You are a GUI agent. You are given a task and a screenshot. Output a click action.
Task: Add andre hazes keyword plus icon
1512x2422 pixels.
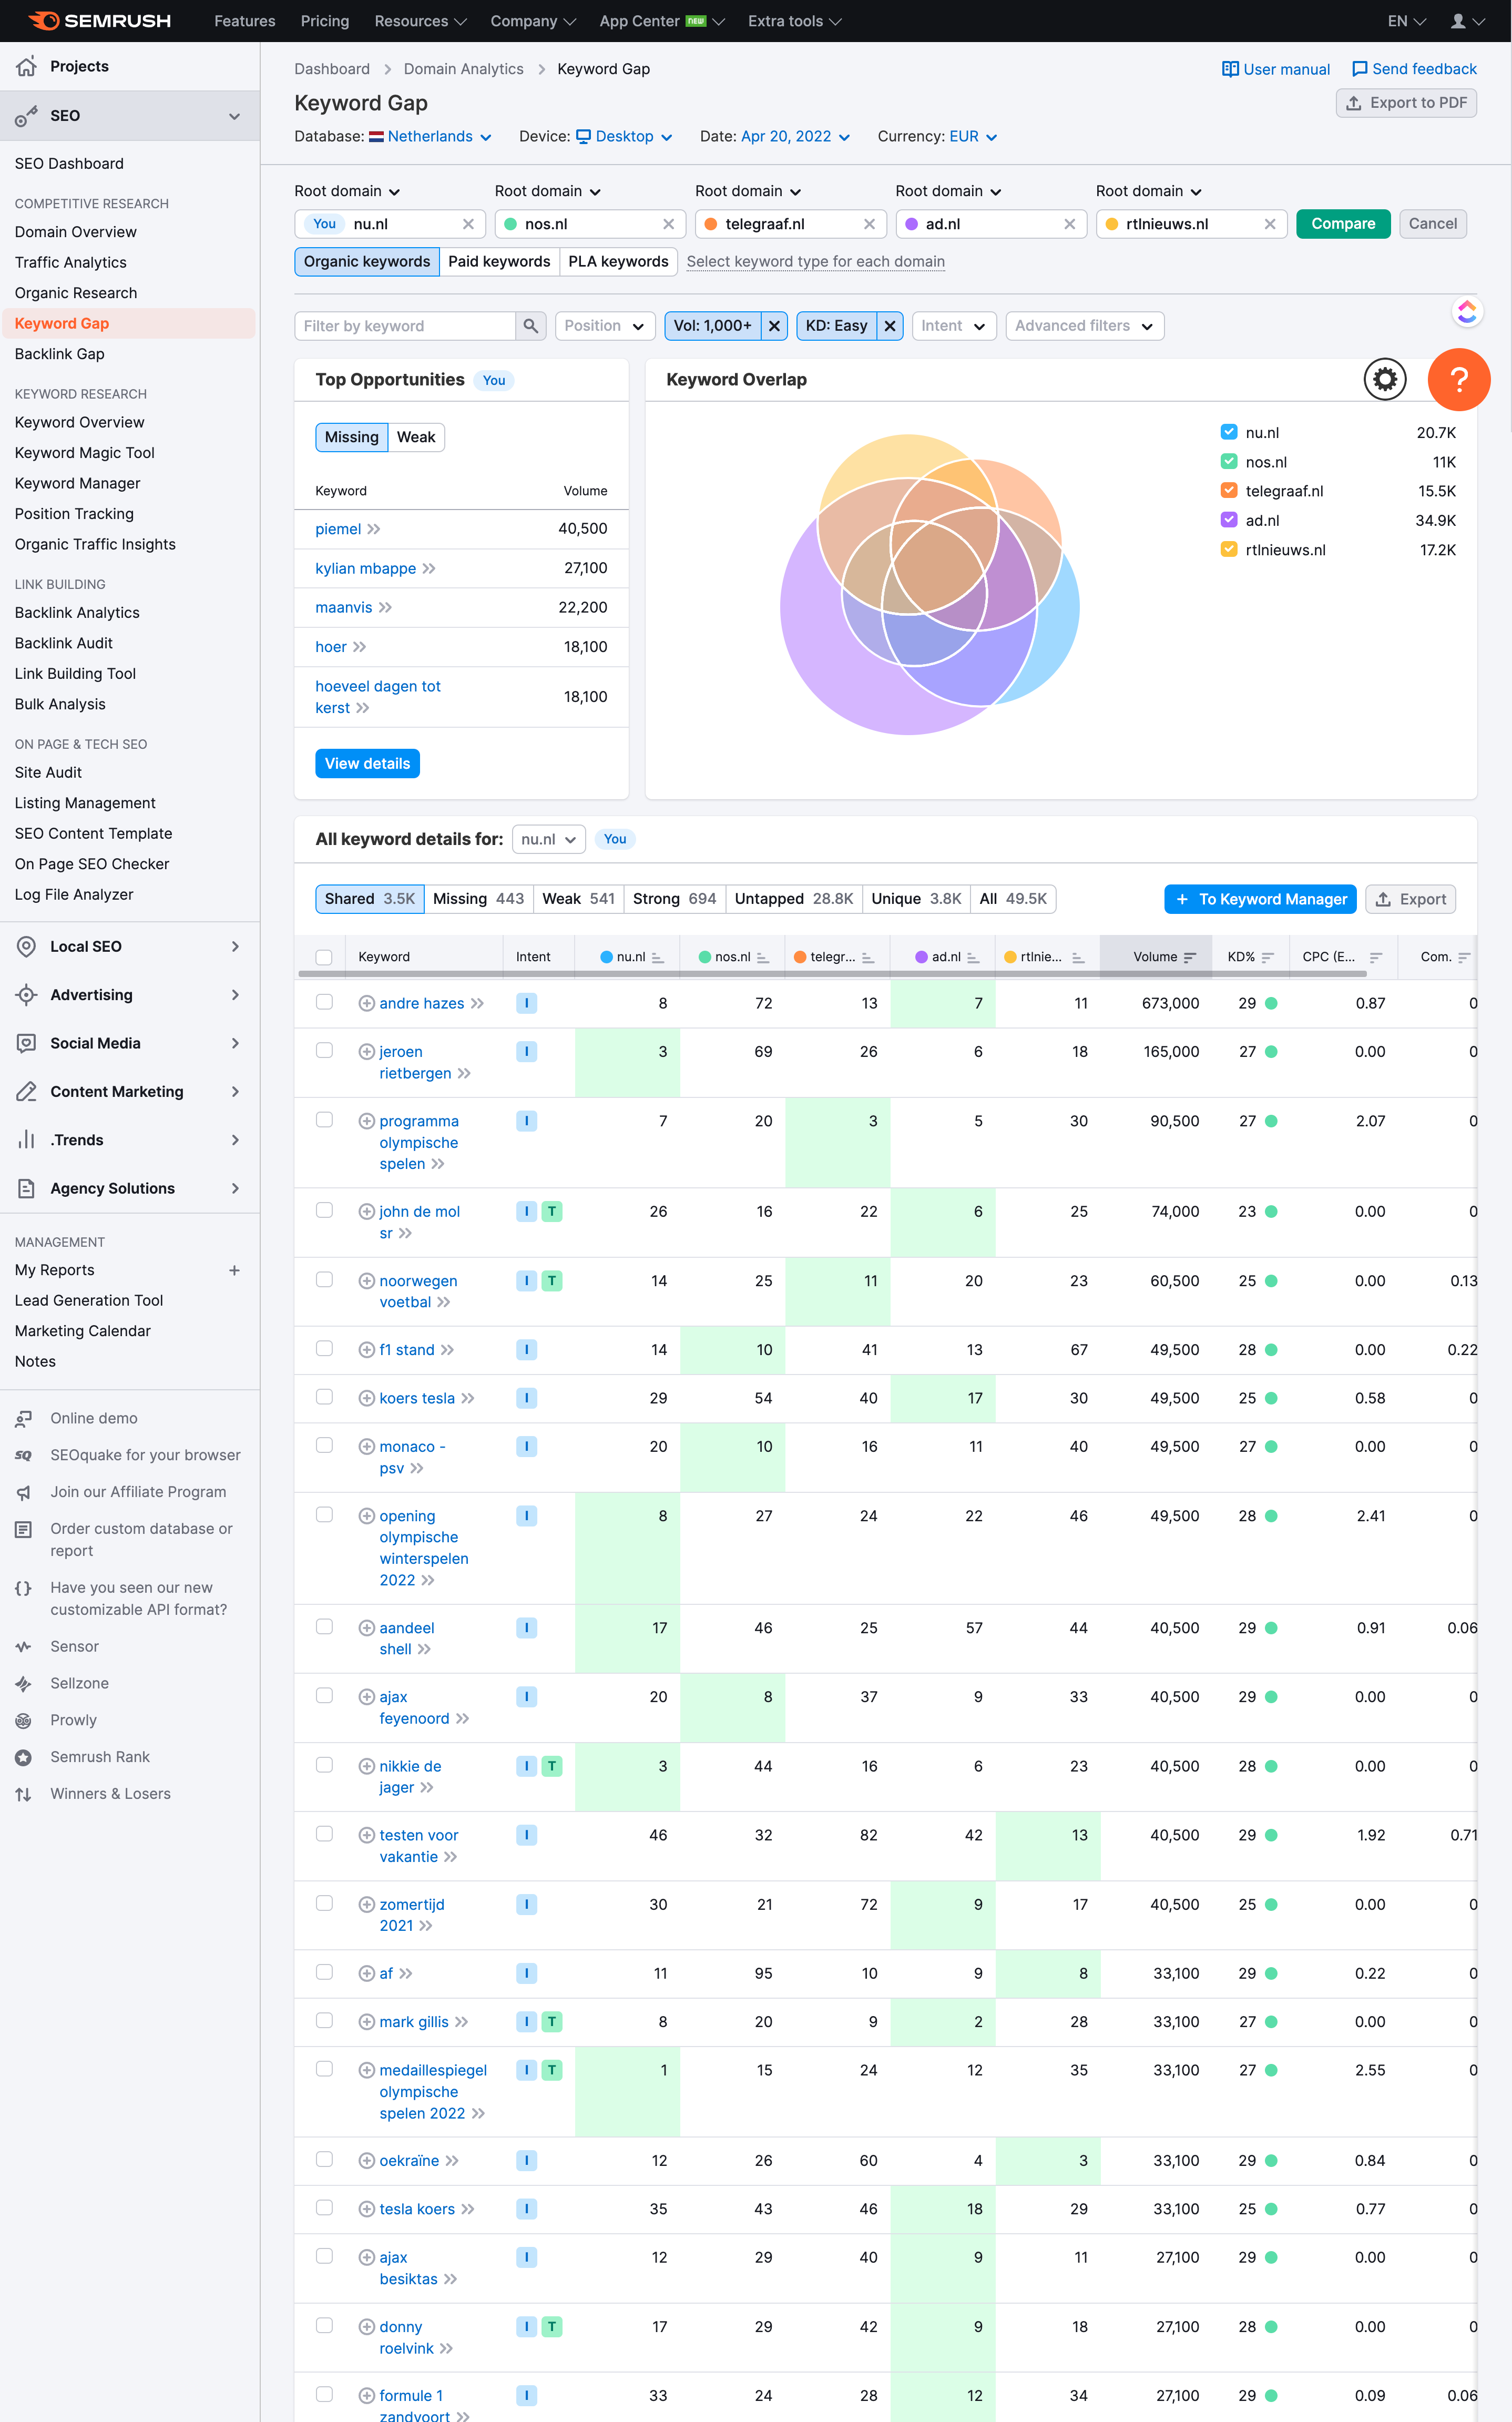click(x=366, y=1003)
